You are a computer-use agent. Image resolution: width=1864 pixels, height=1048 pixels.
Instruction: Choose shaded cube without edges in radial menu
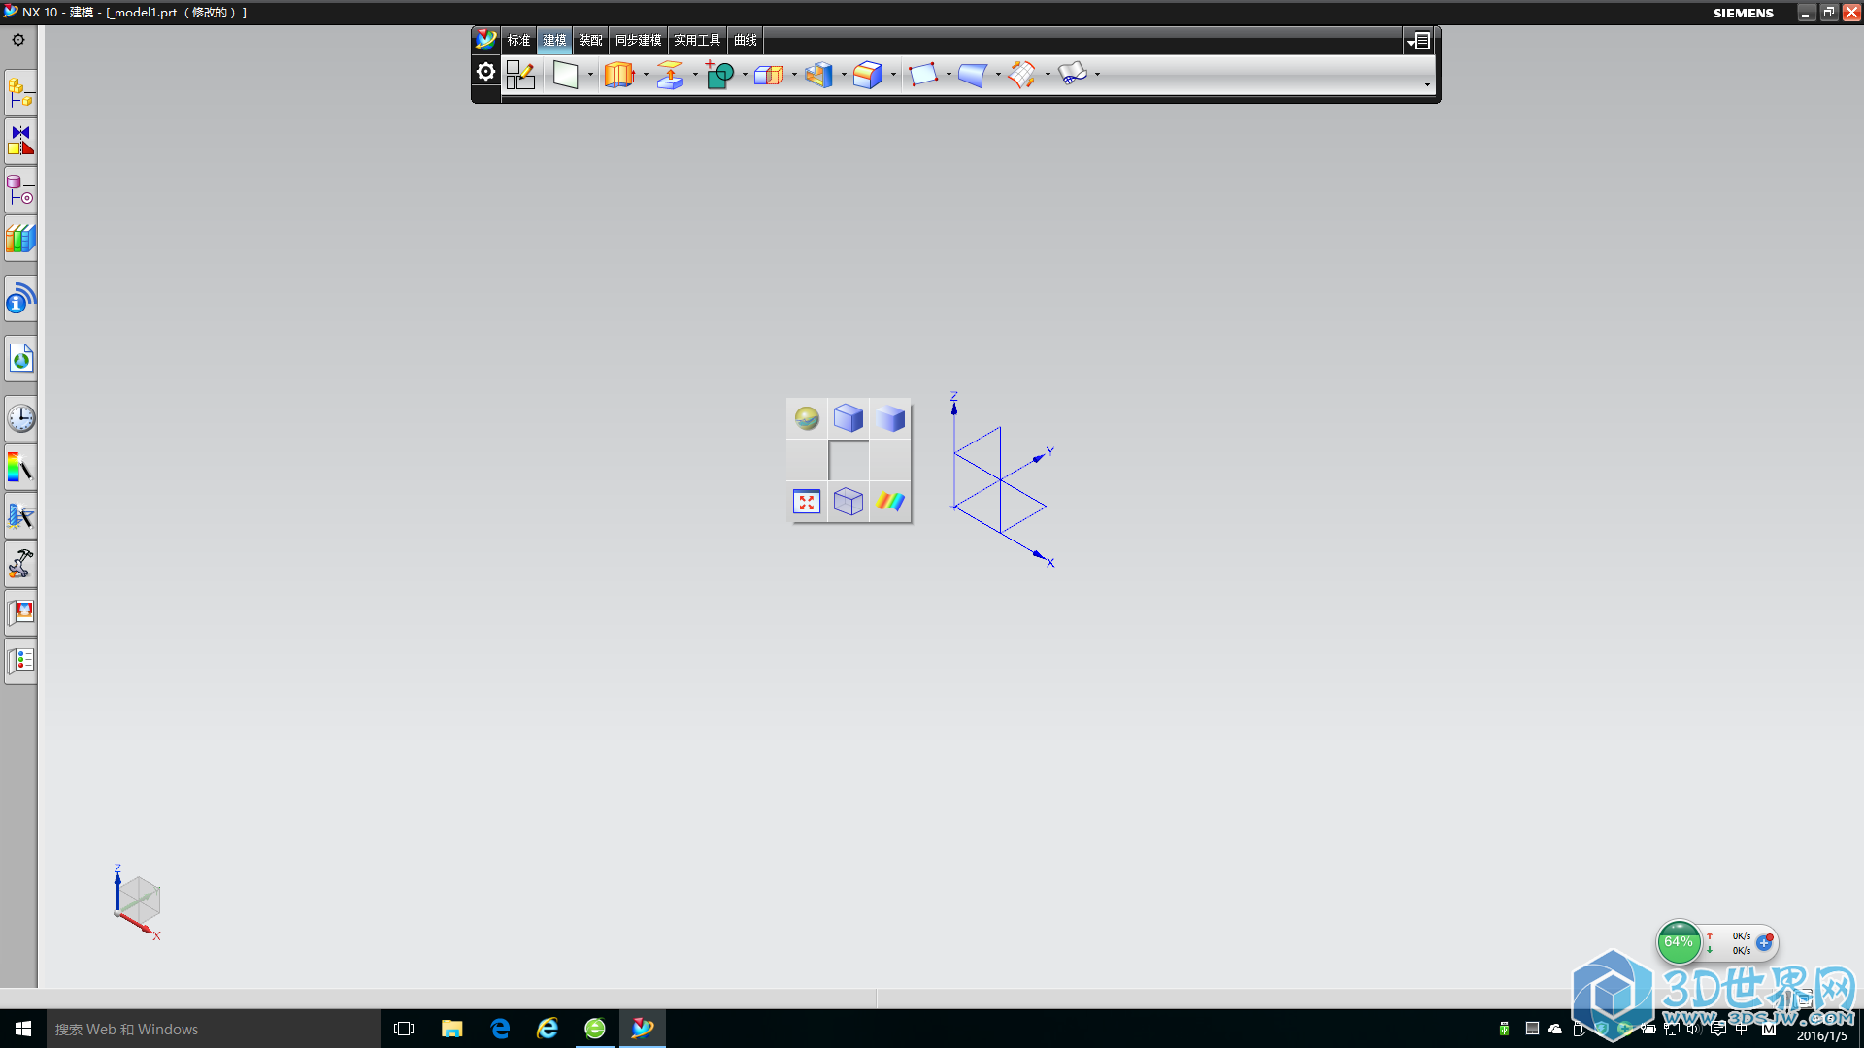890,418
